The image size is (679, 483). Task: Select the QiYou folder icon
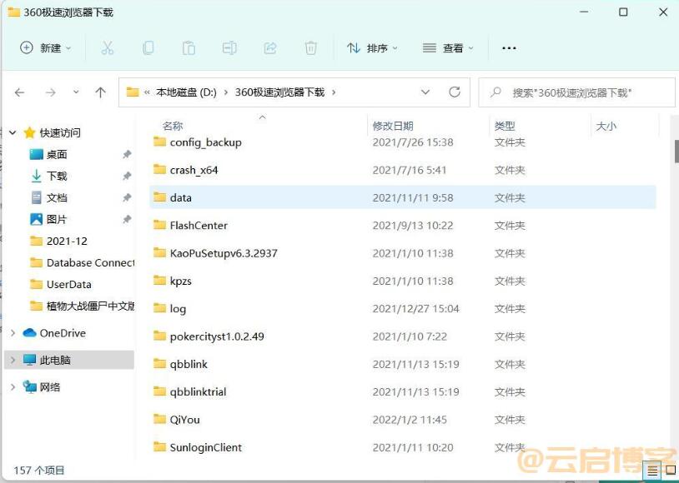point(160,419)
